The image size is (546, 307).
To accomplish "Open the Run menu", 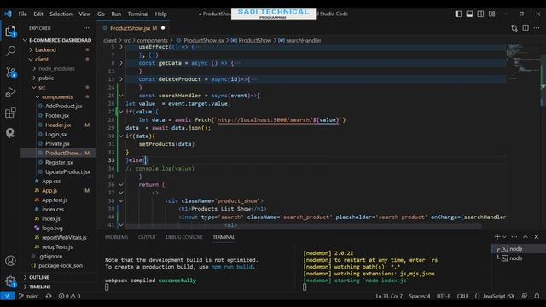I will pyautogui.click(x=116, y=14).
